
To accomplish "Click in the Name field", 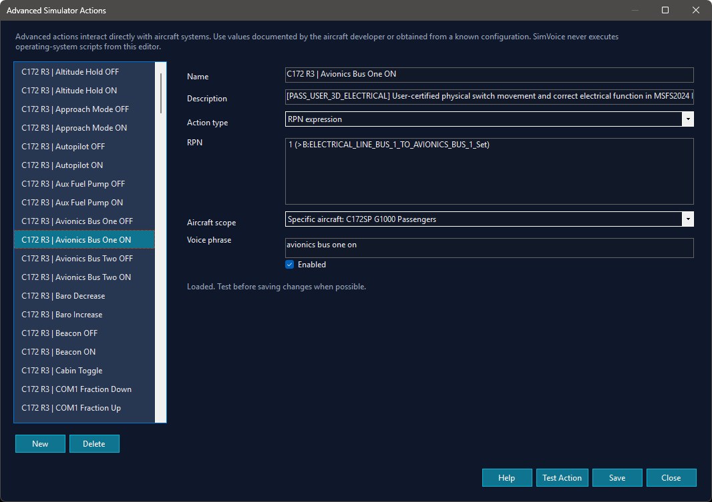I will pos(489,74).
